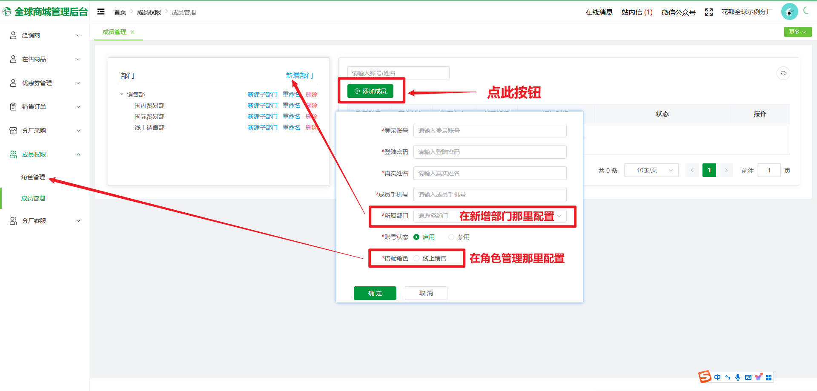This screenshot has width=817, height=391.
Task: Select 启用 account status radio
Action: click(416, 237)
